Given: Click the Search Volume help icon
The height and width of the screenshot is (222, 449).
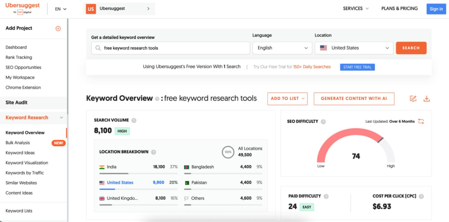Looking at the screenshot, I should [x=134, y=120].
